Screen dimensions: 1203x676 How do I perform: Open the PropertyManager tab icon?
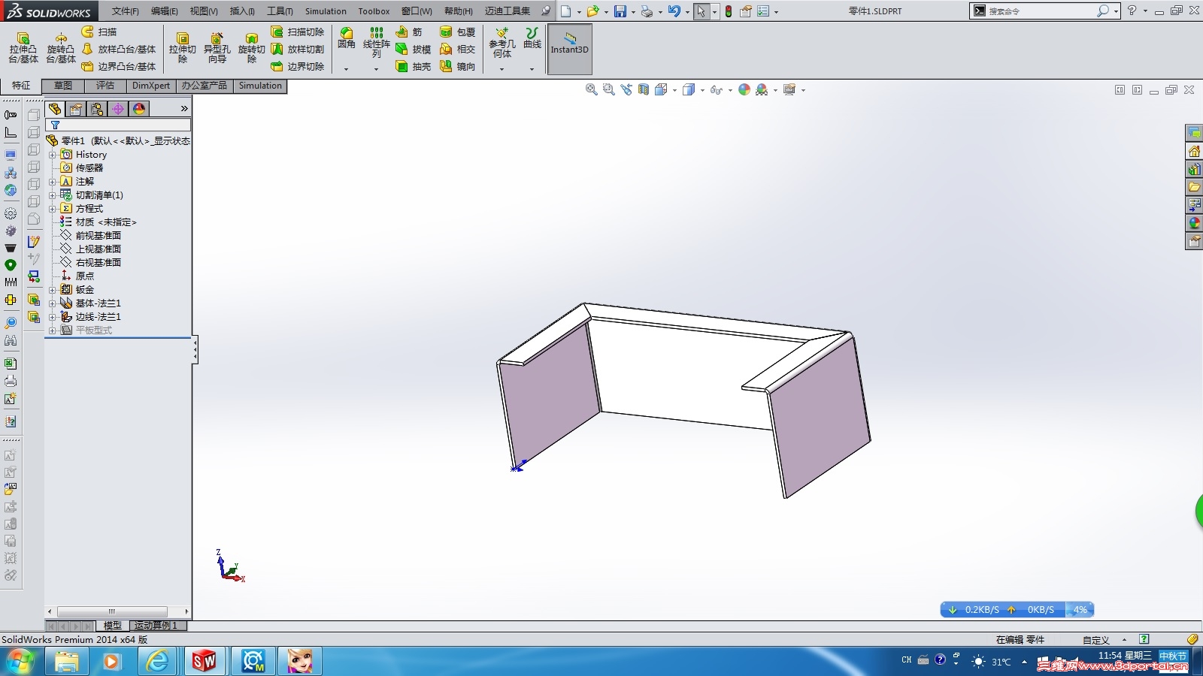tap(76, 109)
